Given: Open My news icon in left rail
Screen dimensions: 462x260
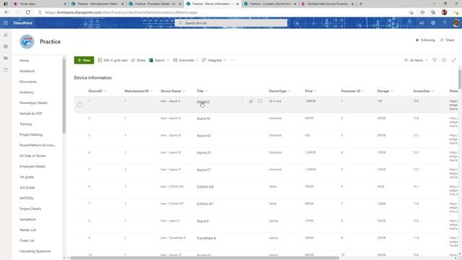Looking at the screenshot, I should (6, 58).
